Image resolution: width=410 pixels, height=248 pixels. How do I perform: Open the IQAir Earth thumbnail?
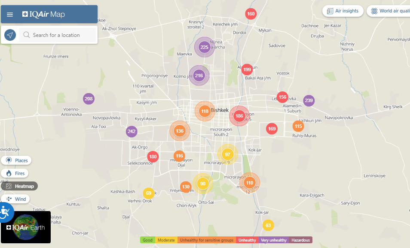(26, 227)
